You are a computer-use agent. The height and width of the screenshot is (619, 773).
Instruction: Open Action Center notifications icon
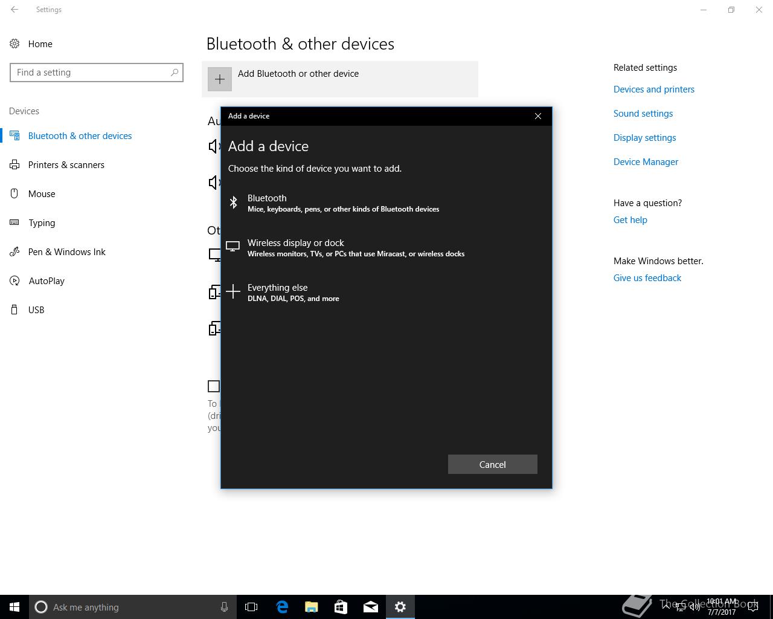point(752,607)
